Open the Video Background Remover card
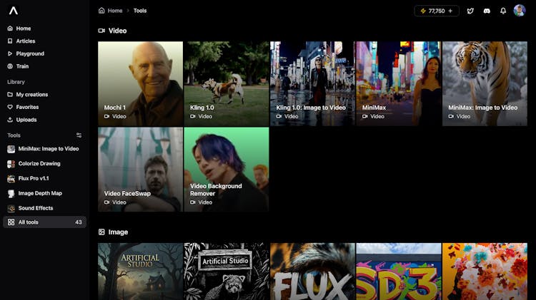Screen dimensions: 536x300 pos(227,170)
